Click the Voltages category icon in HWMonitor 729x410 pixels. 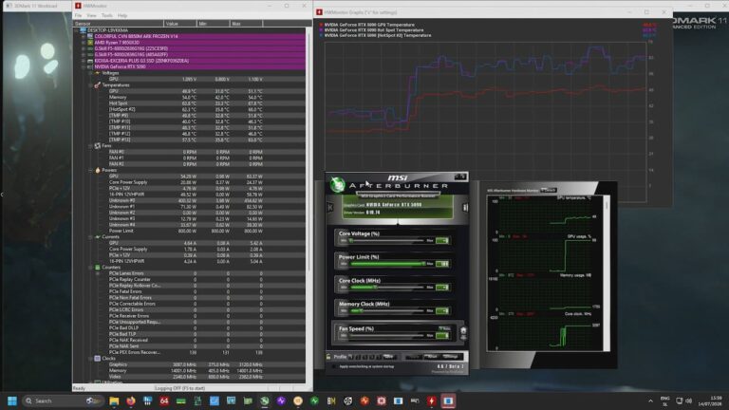pyautogui.click(x=97, y=73)
